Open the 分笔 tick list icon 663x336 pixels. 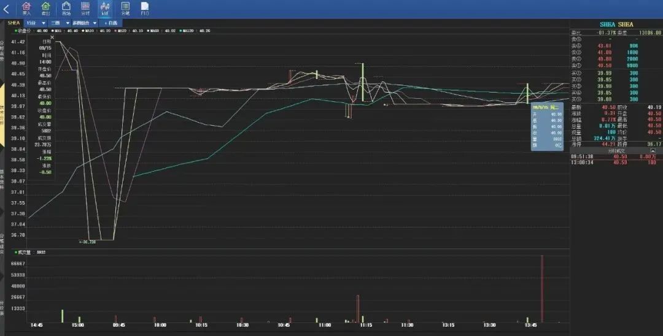pyautogui.click(x=125, y=9)
